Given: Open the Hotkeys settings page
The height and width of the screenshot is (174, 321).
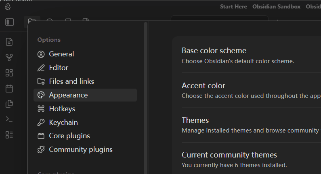Looking at the screenshot, I should [x=62, y=109].
